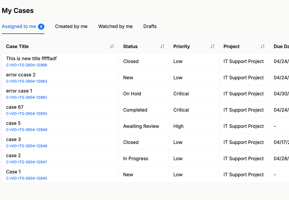Open the Created by me tab

pos(71,26)
